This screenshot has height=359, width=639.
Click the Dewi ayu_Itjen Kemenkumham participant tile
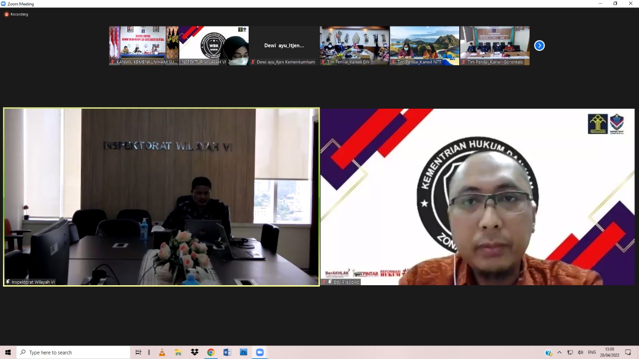(284, 45)
